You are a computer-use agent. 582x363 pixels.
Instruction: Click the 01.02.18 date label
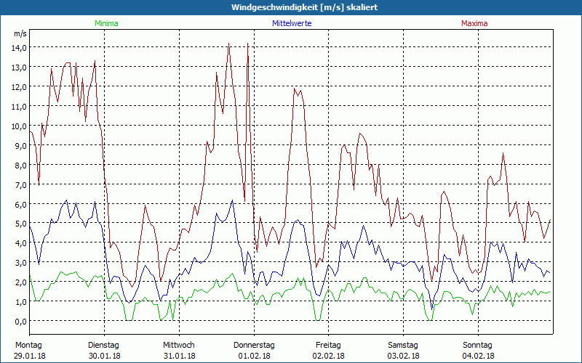[x=254, y=356]
